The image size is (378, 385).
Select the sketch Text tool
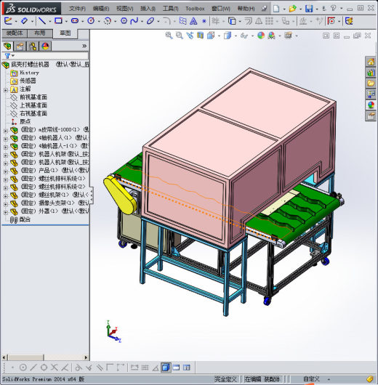[193, 21]
